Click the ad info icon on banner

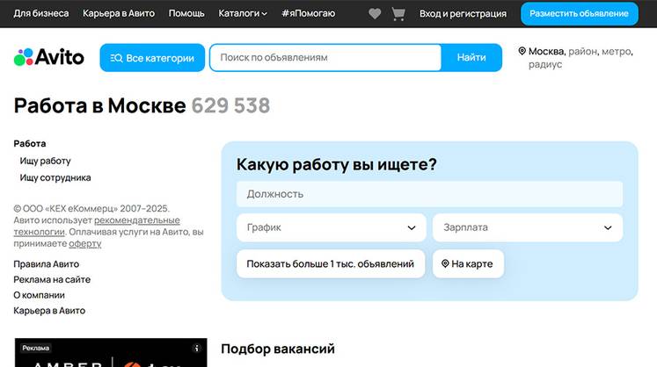tap(196, 348)
